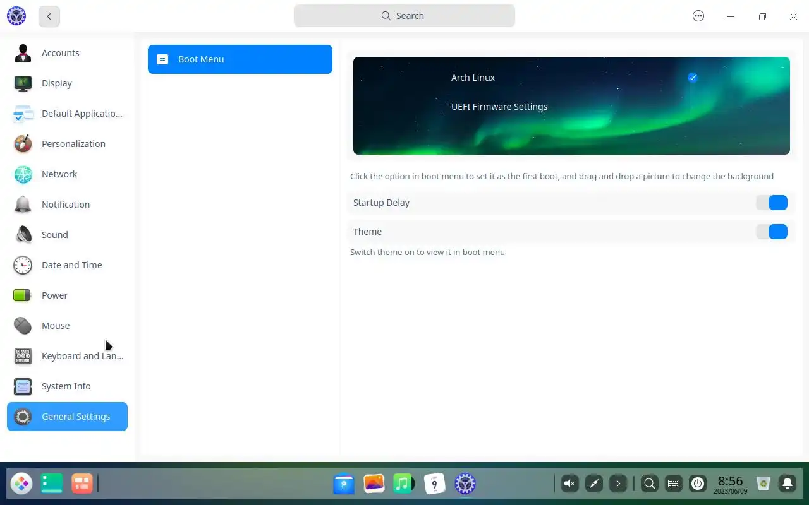Open the Accounts label in sidebar
Screen dimensions: 809x505
tap(61, 53)
